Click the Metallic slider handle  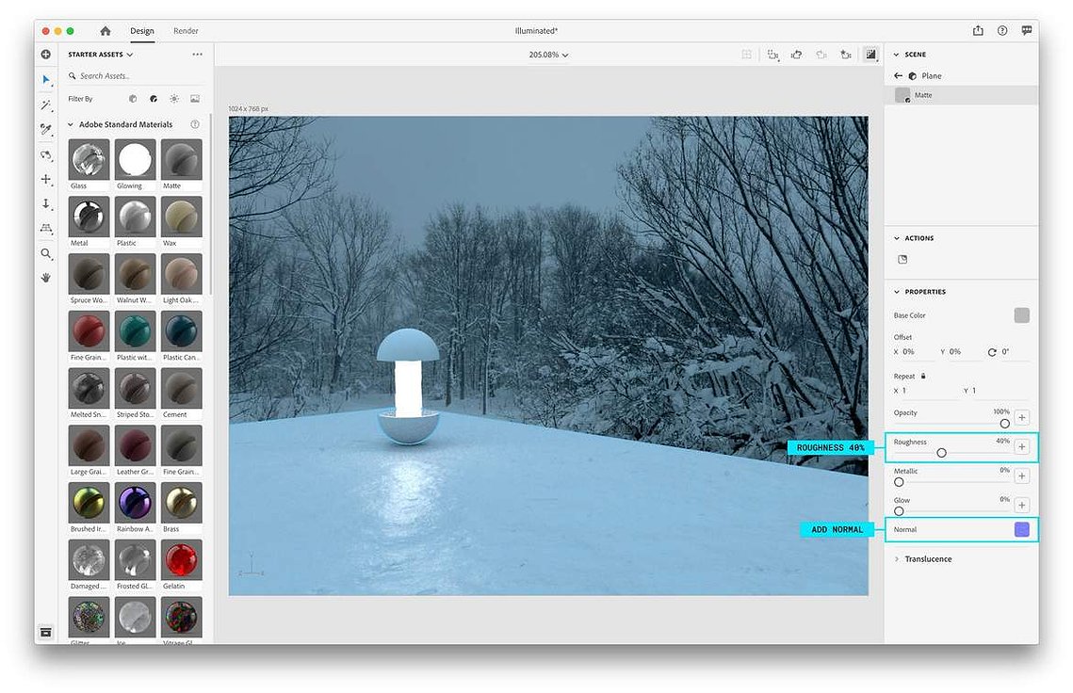[x=899, y=482]
